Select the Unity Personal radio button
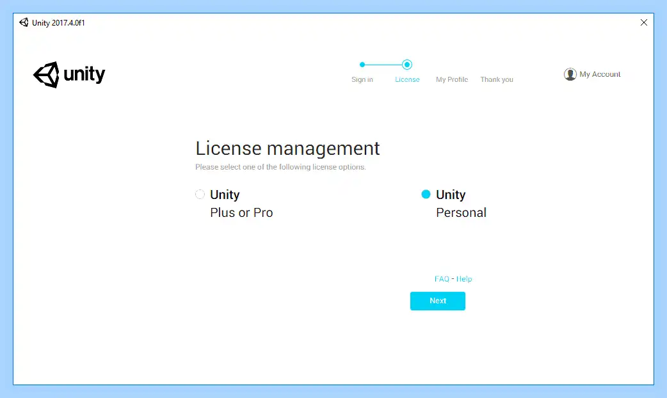Viewport: 667px width, 398px height. coord(426,195)
